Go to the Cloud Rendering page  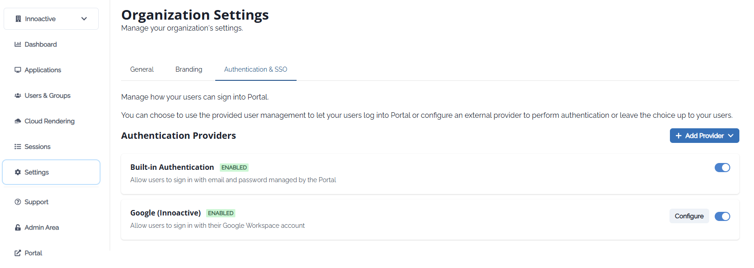(x=49, y=121)
